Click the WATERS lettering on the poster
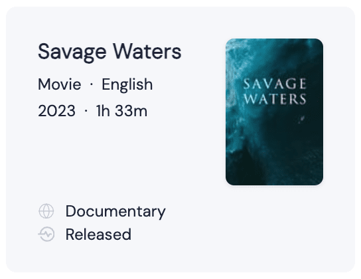The width and height of the screenshot is (361, 279). tap(275, 99)
